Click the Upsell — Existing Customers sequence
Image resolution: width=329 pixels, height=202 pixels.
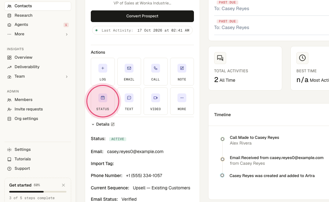tap(162, 188)
